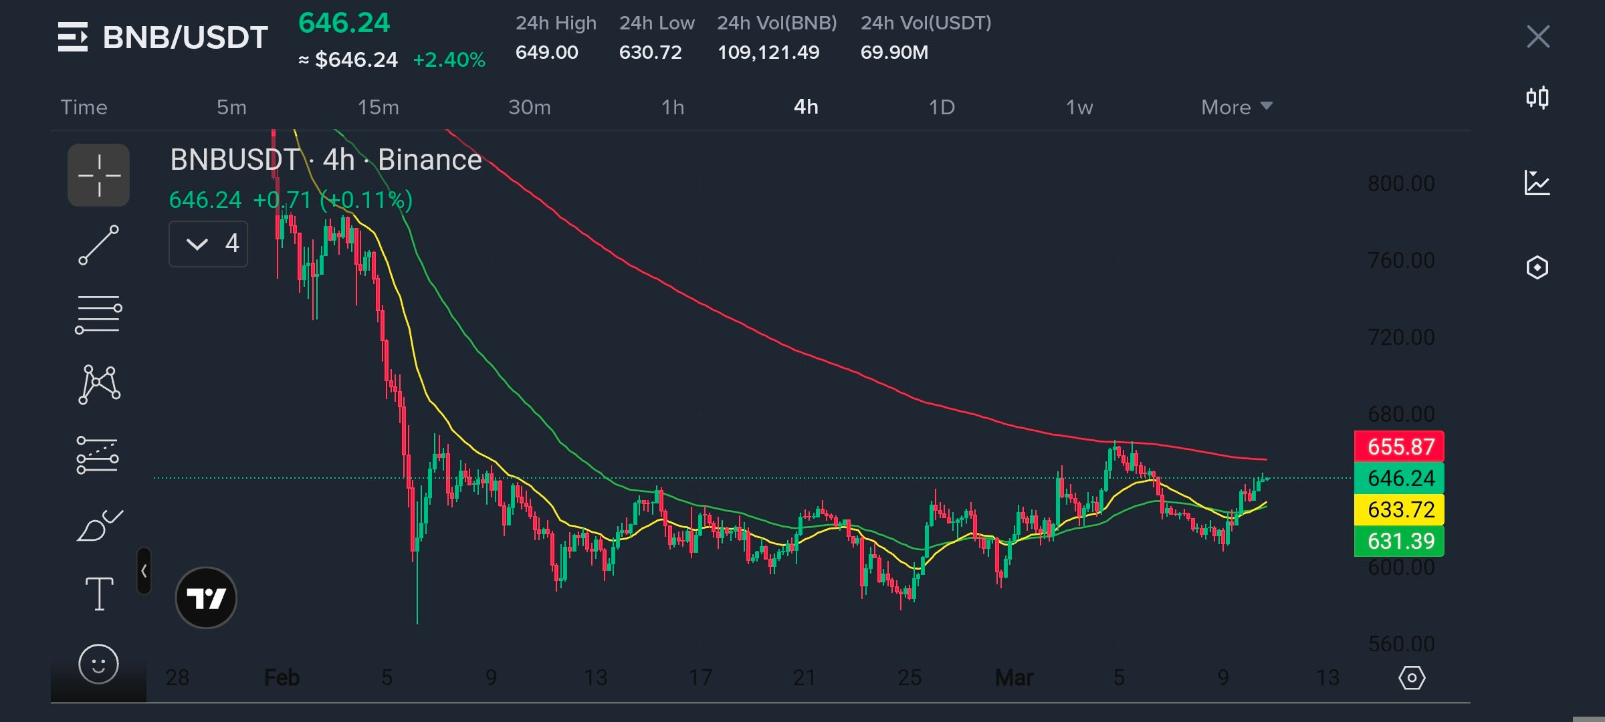1605x722 pixels.
Task: Select the crosshair cursor tool
Action: click(x=98, y=175)
